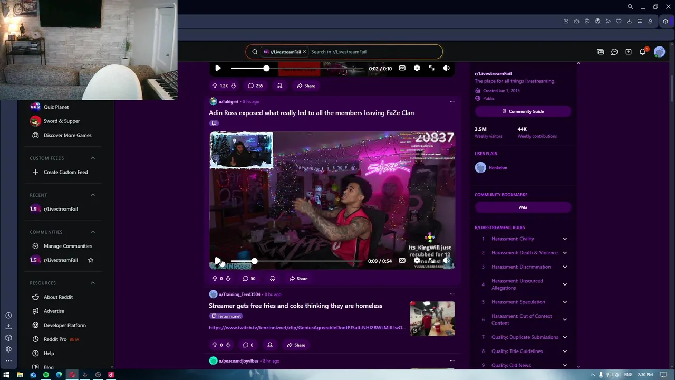Play the Adin Ross video

(x=218, y=261)
